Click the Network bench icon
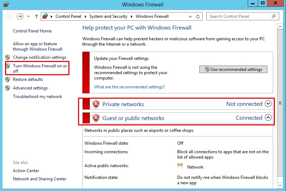The width and height of the screenshot is (286, 191). [180, 166]
